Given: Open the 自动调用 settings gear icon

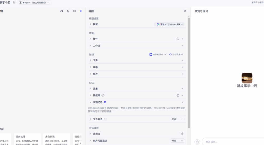Looking at the screenshot, I should pyautogui.click(x=182, y=54).
